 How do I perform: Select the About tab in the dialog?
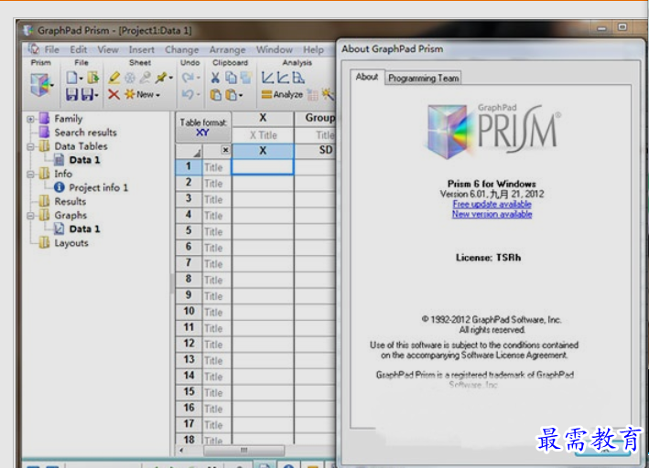coord(367,77)
